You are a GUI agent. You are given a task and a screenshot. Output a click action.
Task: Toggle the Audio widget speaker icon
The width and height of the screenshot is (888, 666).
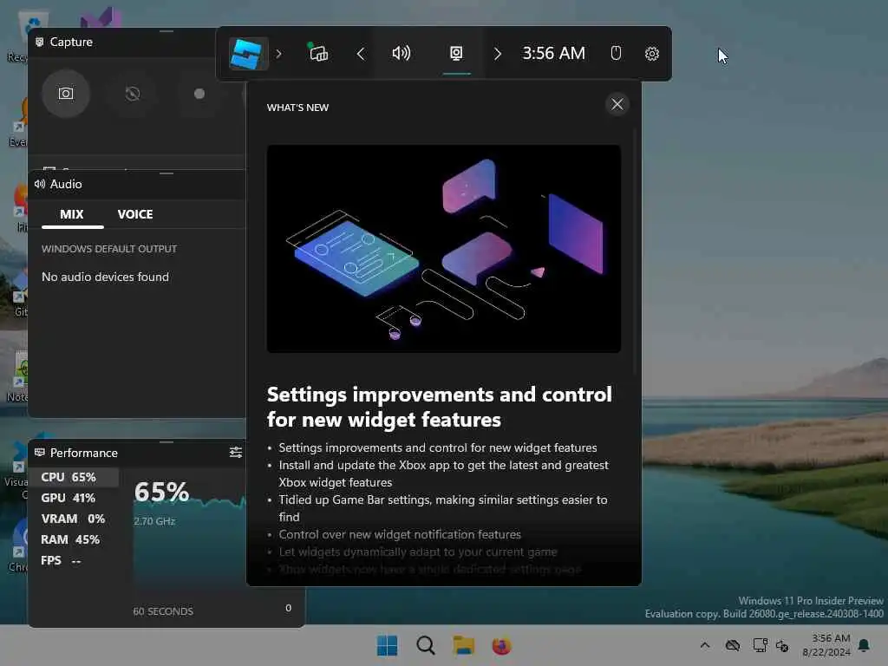click(x=402, y=53)
